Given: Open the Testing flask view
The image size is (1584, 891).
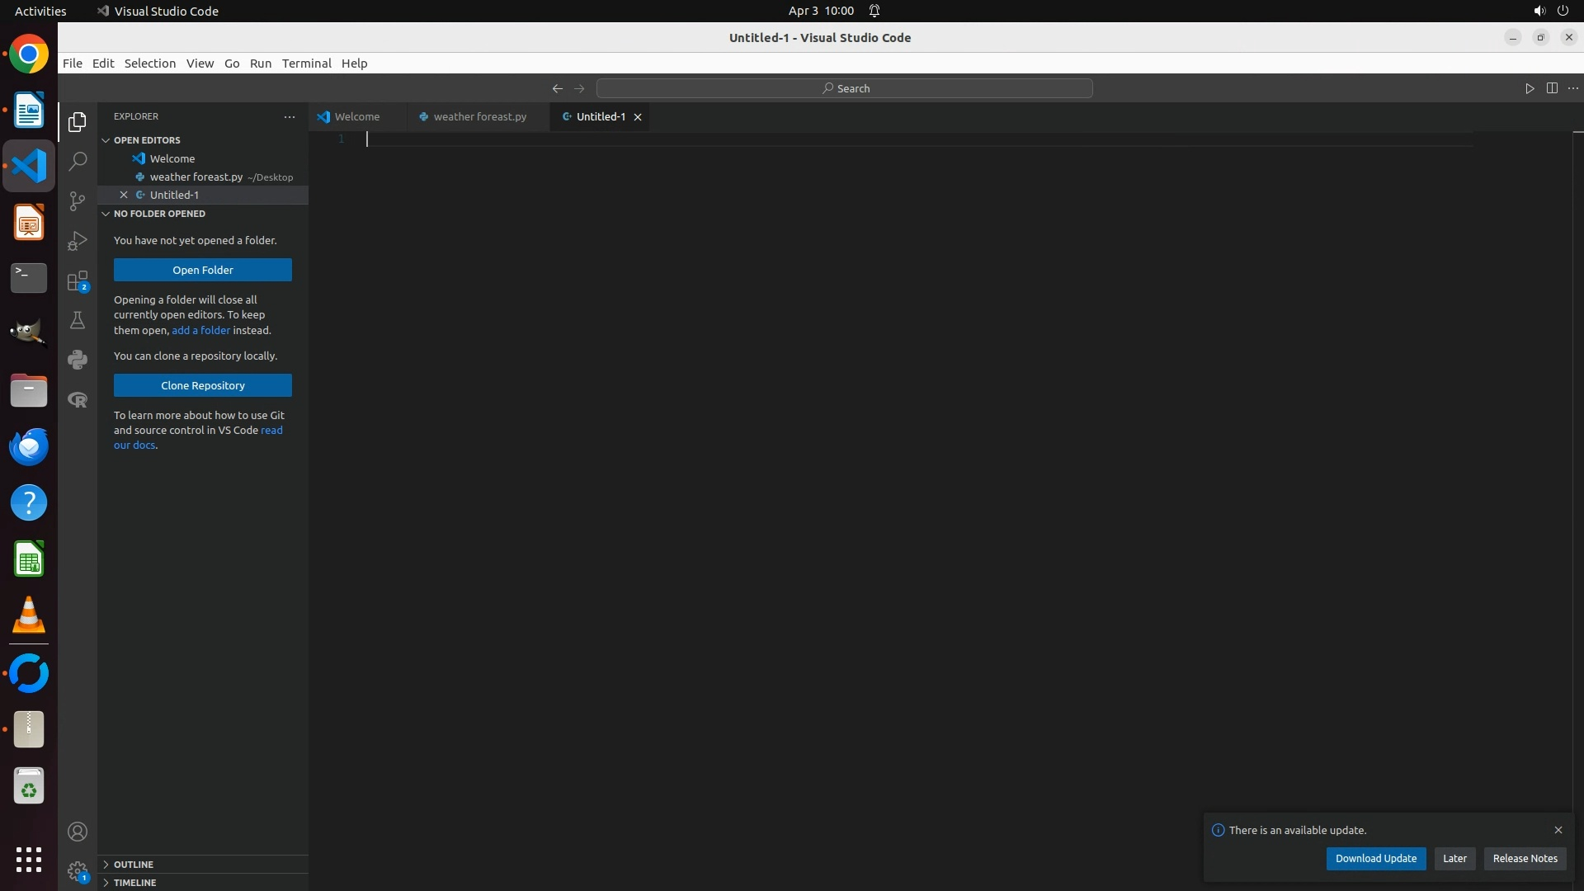Looking at the screenshot, I should (x=78, y=321).
